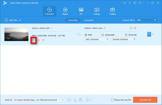
Task: Switch to the Collage tab
Action: (97, 11)
